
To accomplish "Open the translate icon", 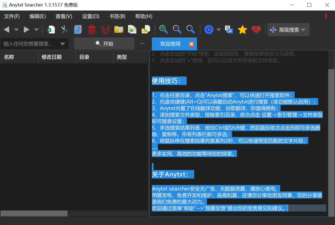I will click(229, 29).
